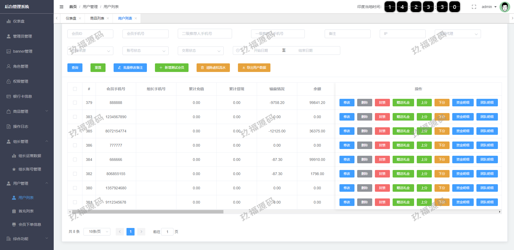Check the select-all checkbox in table header
The image size is (514, 250).
pyautogui.click(x=75, y=89)
